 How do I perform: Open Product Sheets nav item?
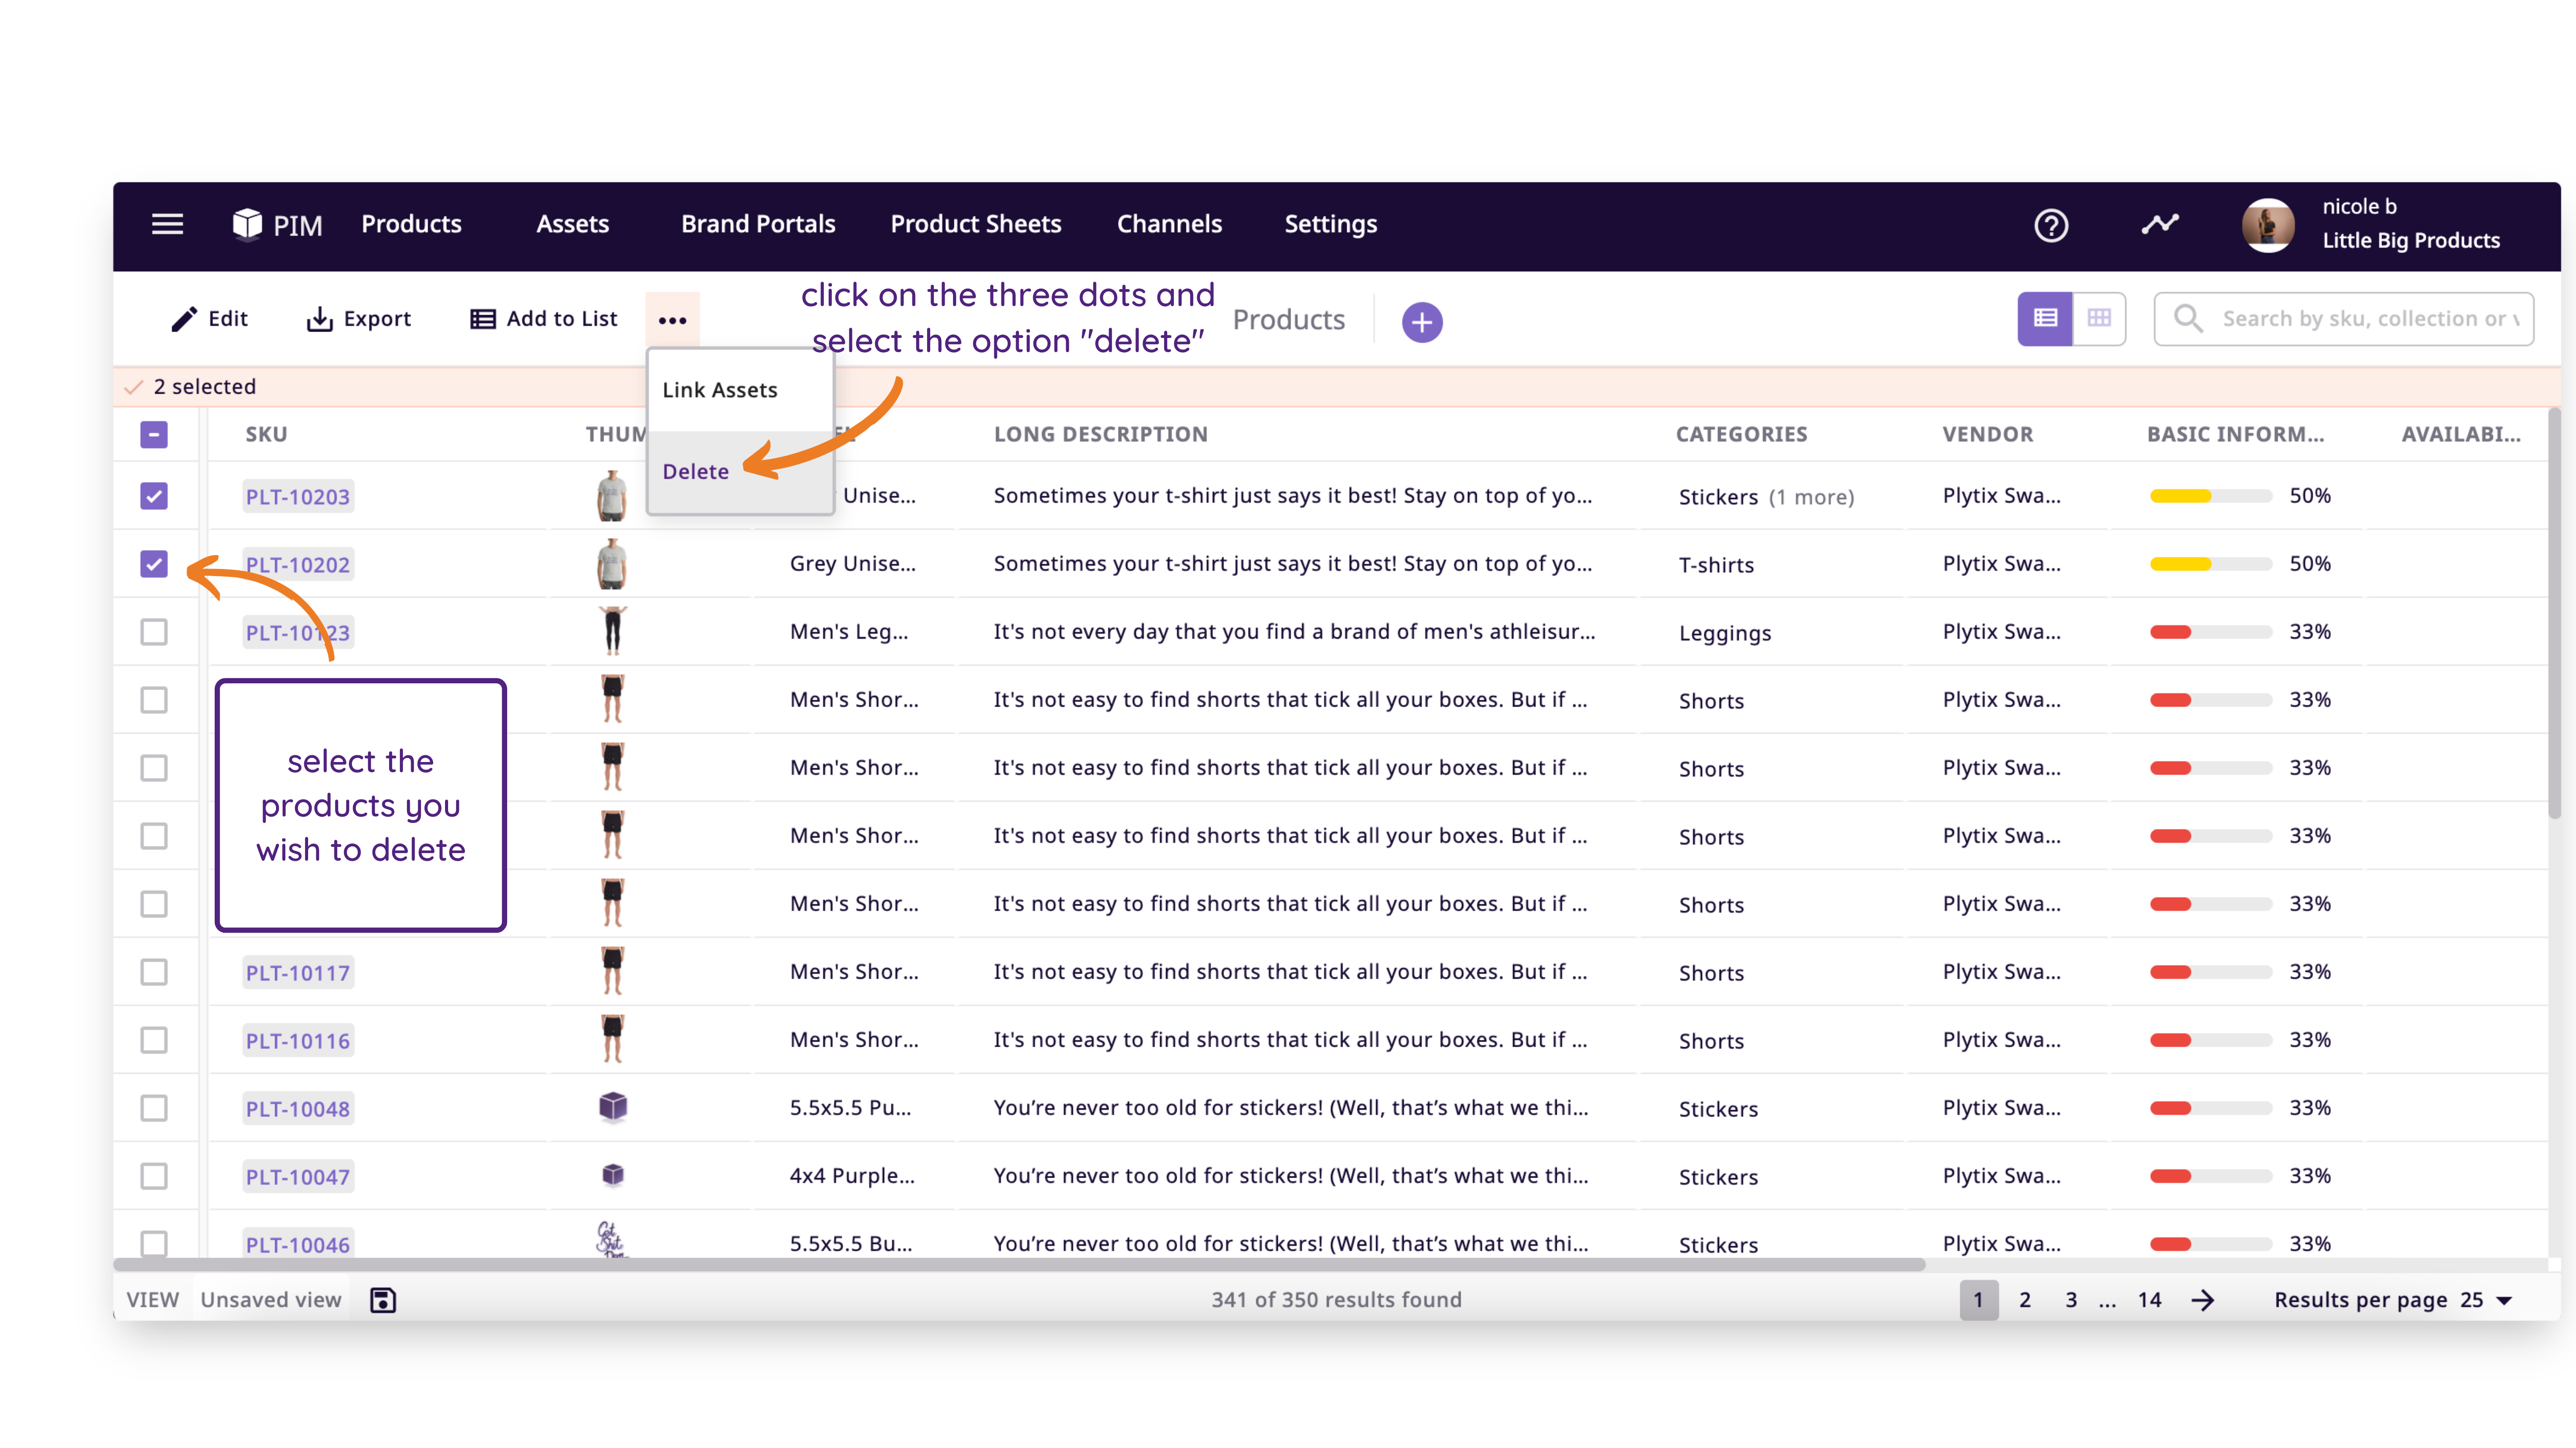(975, 224)
